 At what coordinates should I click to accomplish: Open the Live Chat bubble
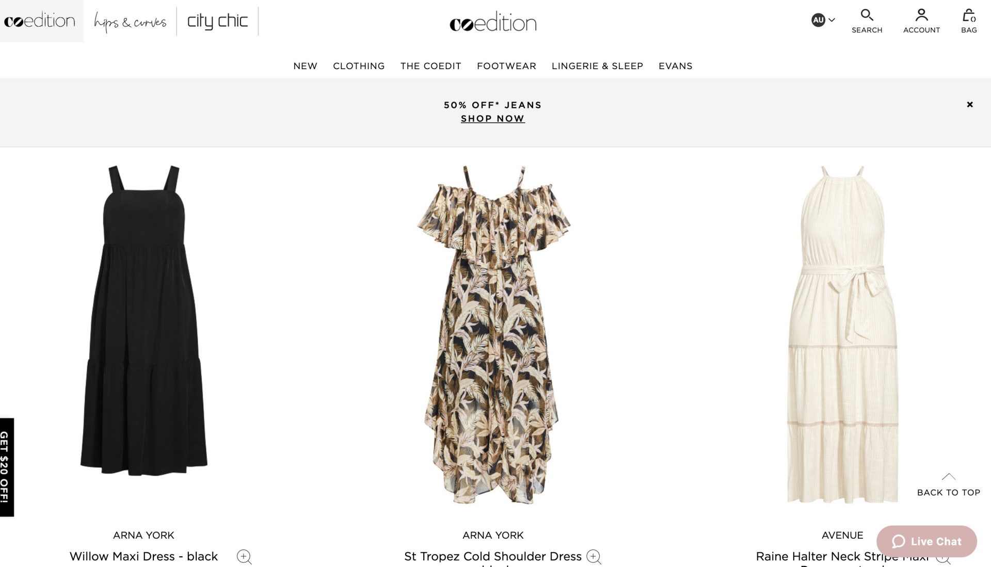[926, 541]
